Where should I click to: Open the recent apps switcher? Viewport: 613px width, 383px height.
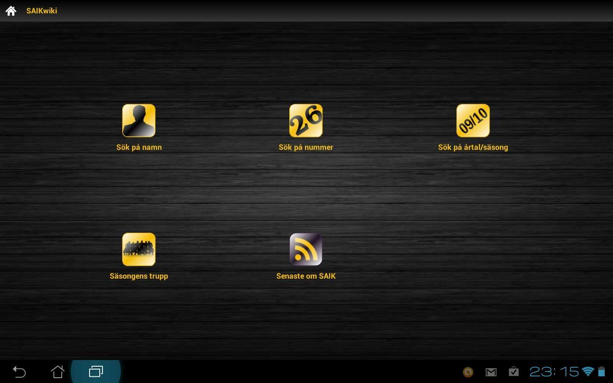[96, 372]
